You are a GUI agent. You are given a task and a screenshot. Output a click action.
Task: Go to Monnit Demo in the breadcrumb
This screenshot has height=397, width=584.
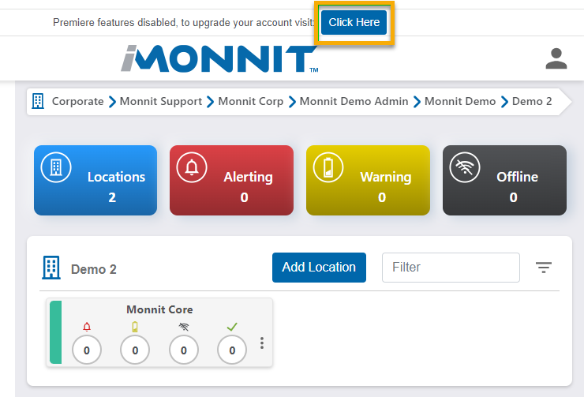460,101
